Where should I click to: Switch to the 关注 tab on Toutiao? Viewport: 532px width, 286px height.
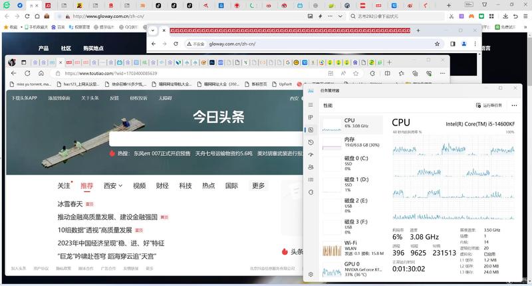coord(64,186)
